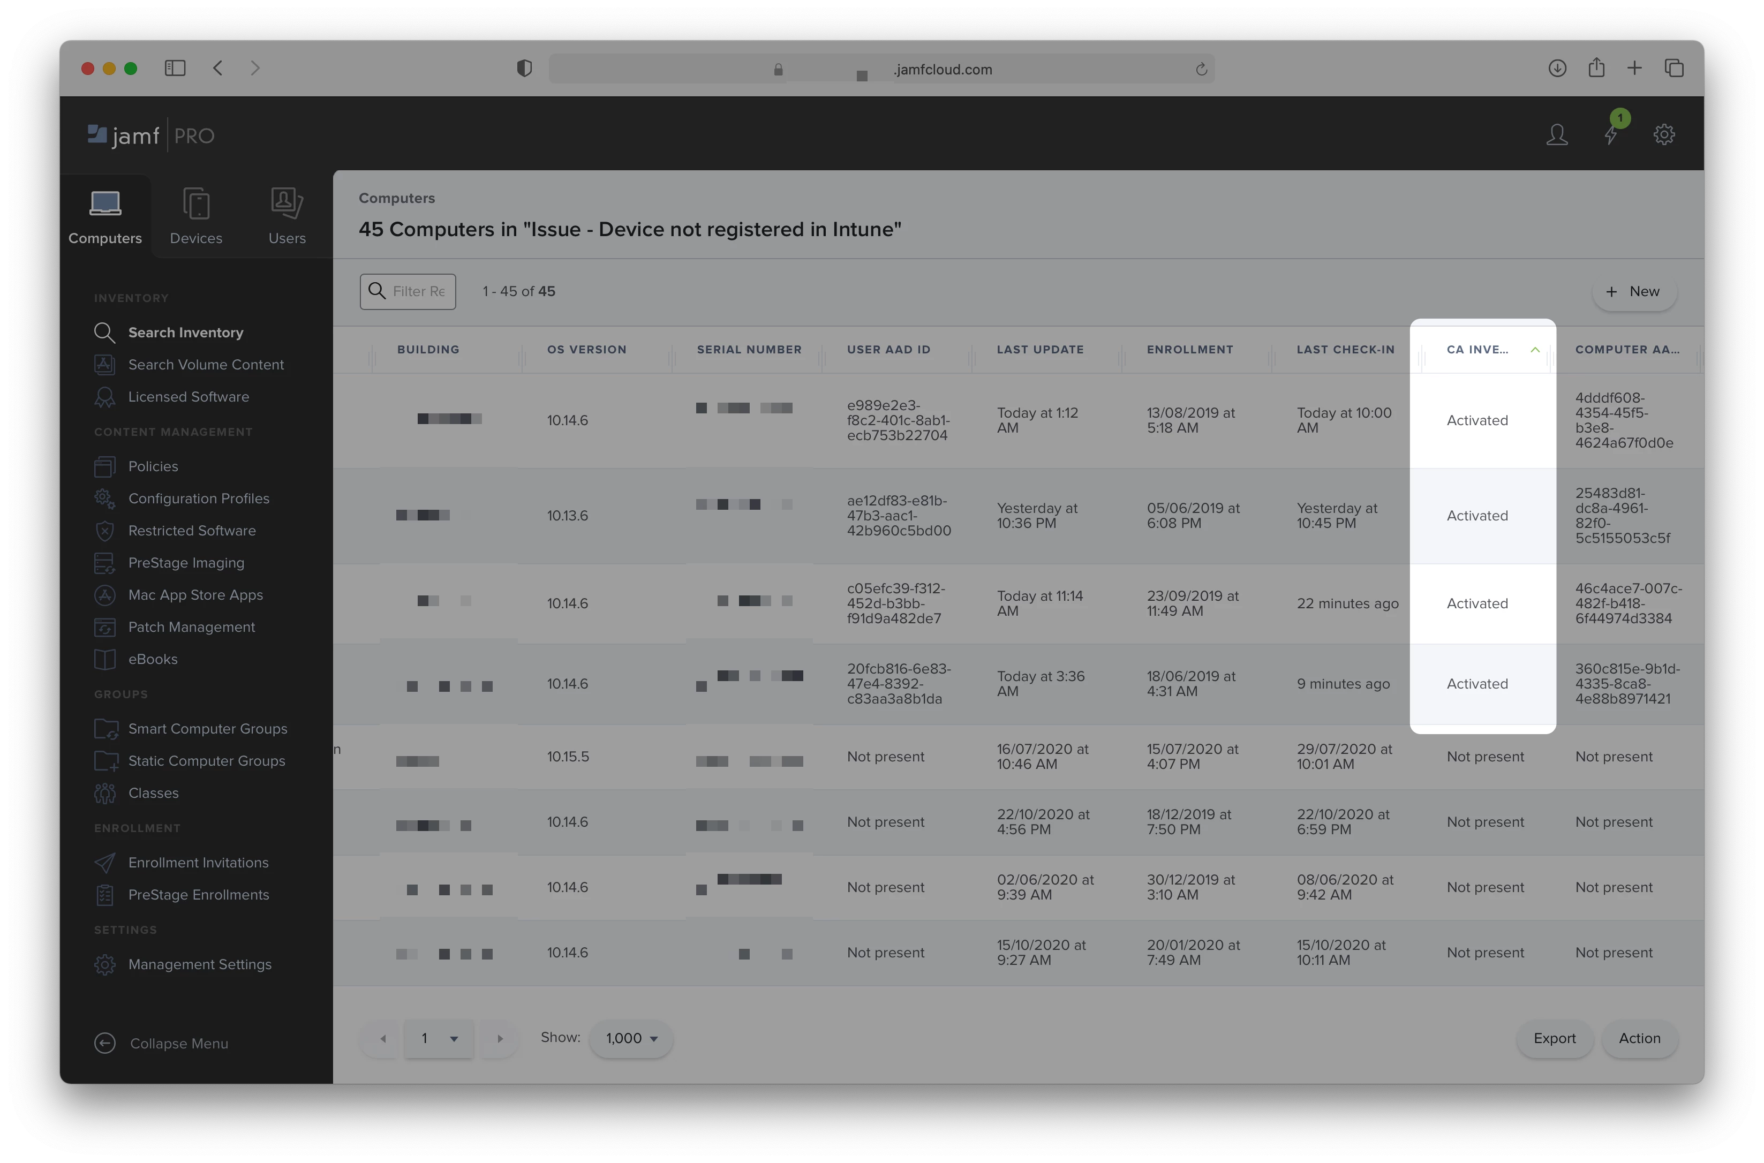Click the privacy shield icon in Safari
The width and height of the screenshot is (1764, 1163).
tap(524, 68)
